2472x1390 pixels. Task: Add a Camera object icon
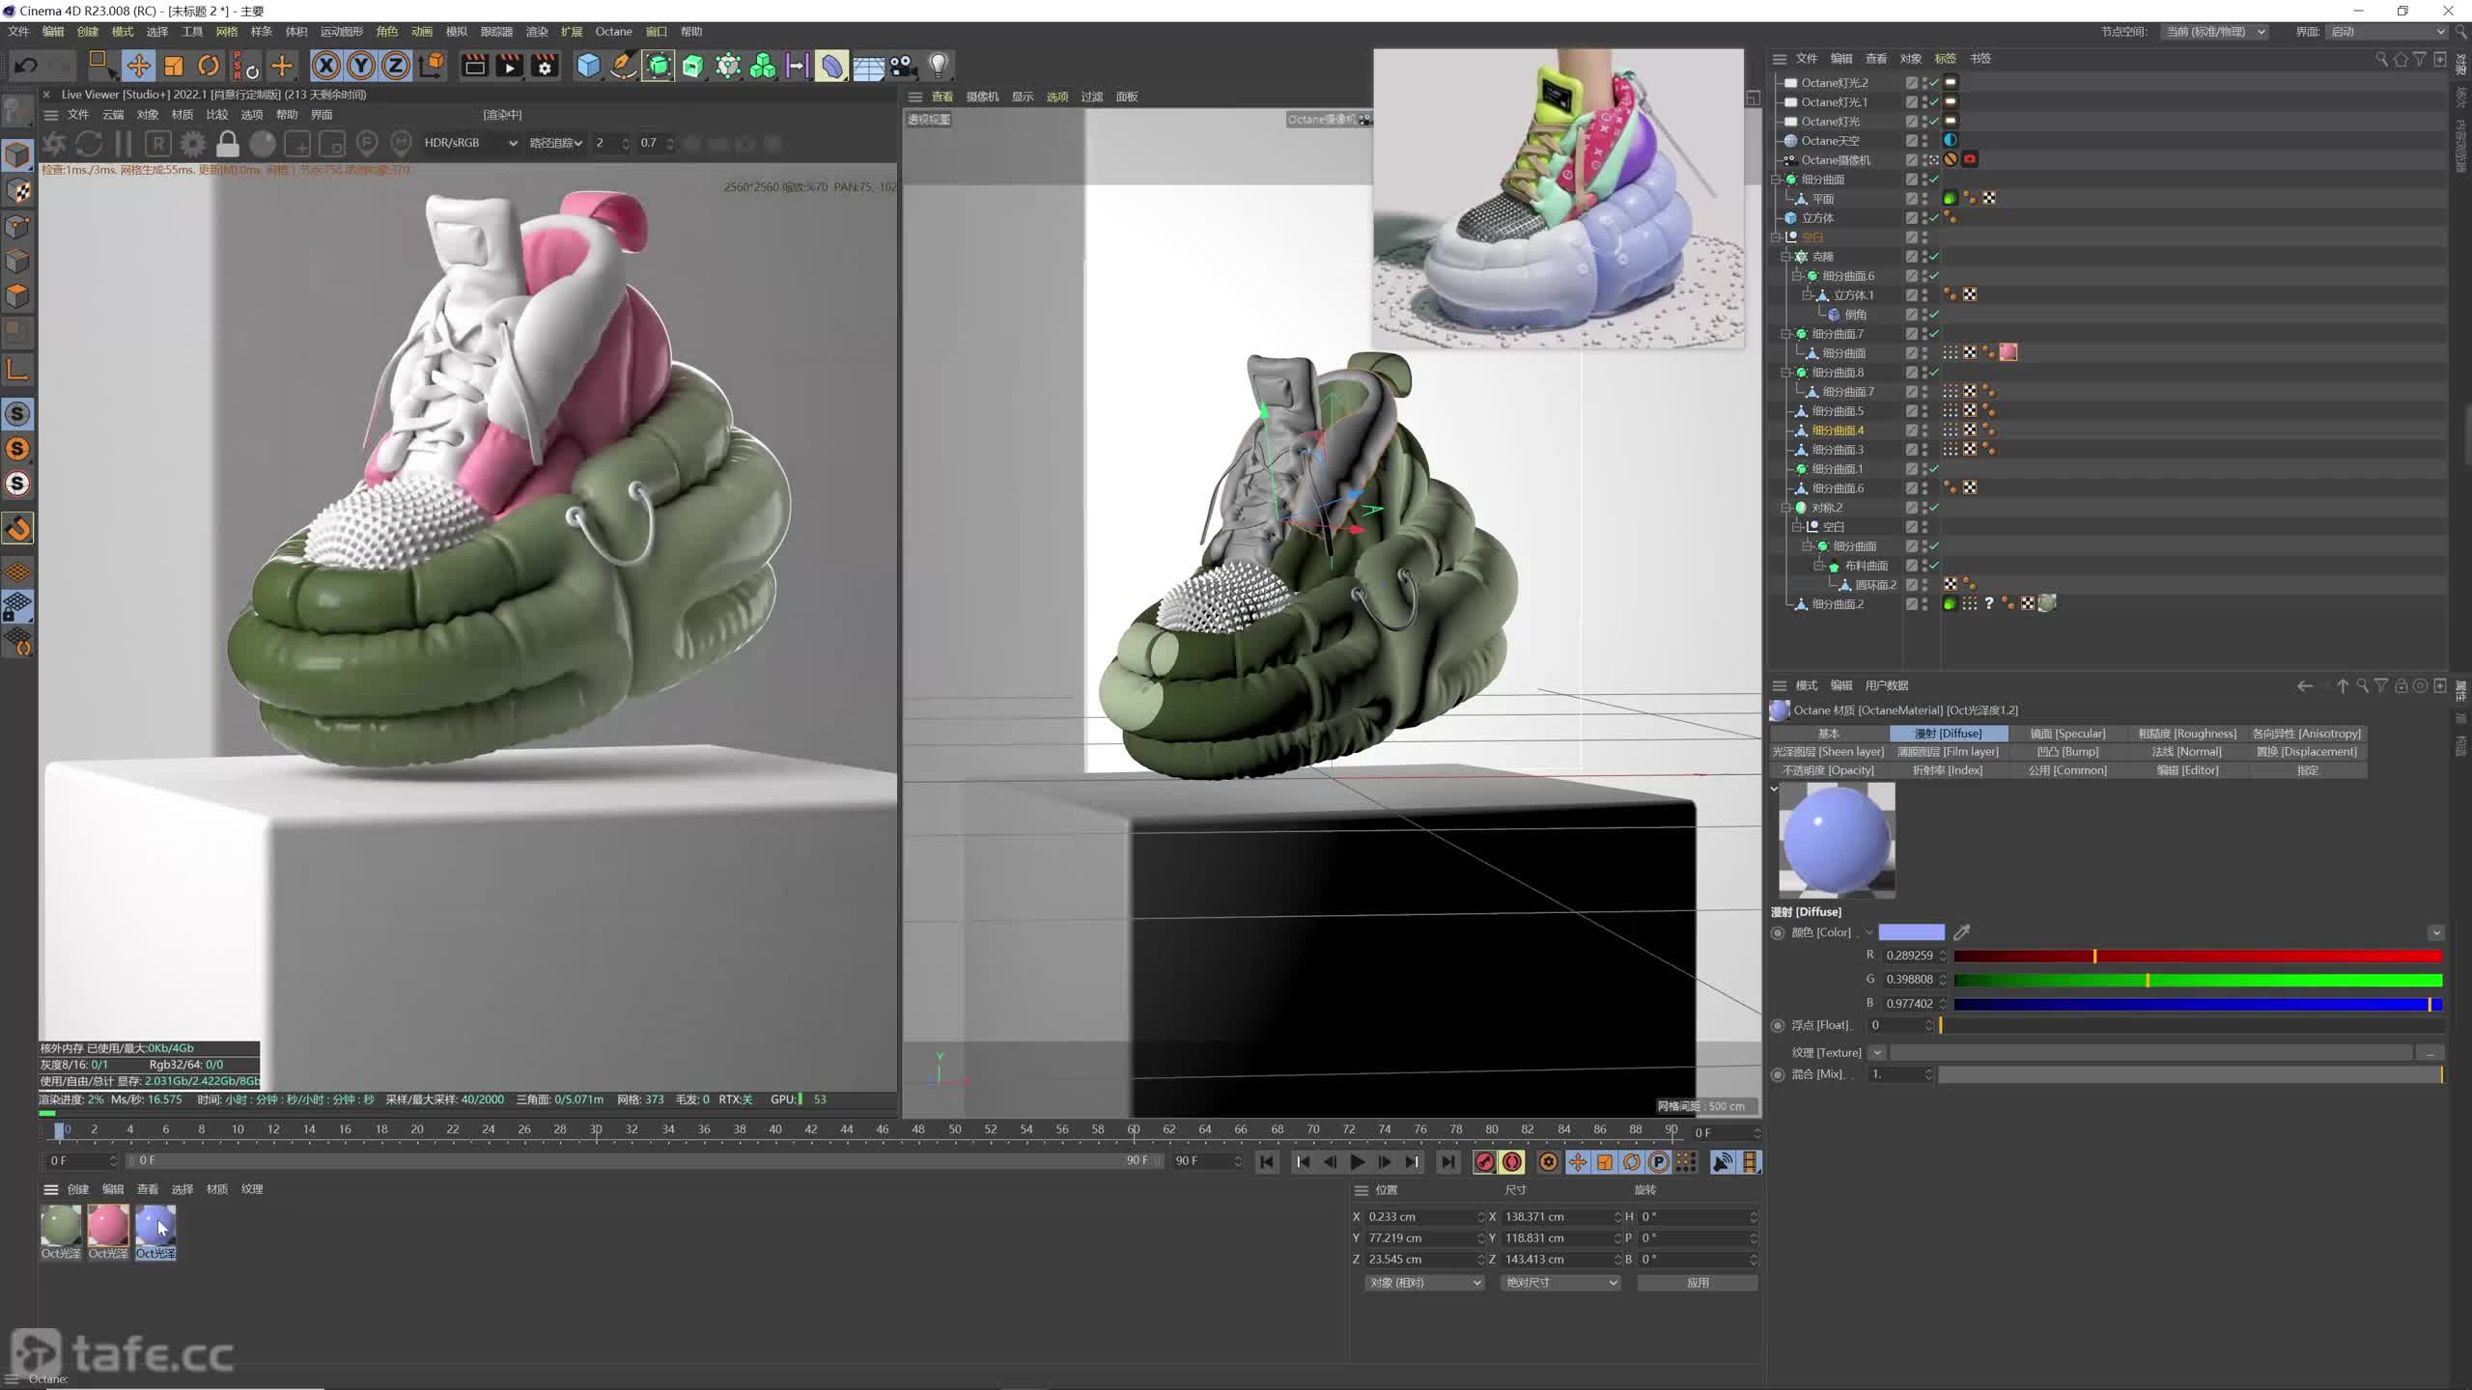click(903, 66)
